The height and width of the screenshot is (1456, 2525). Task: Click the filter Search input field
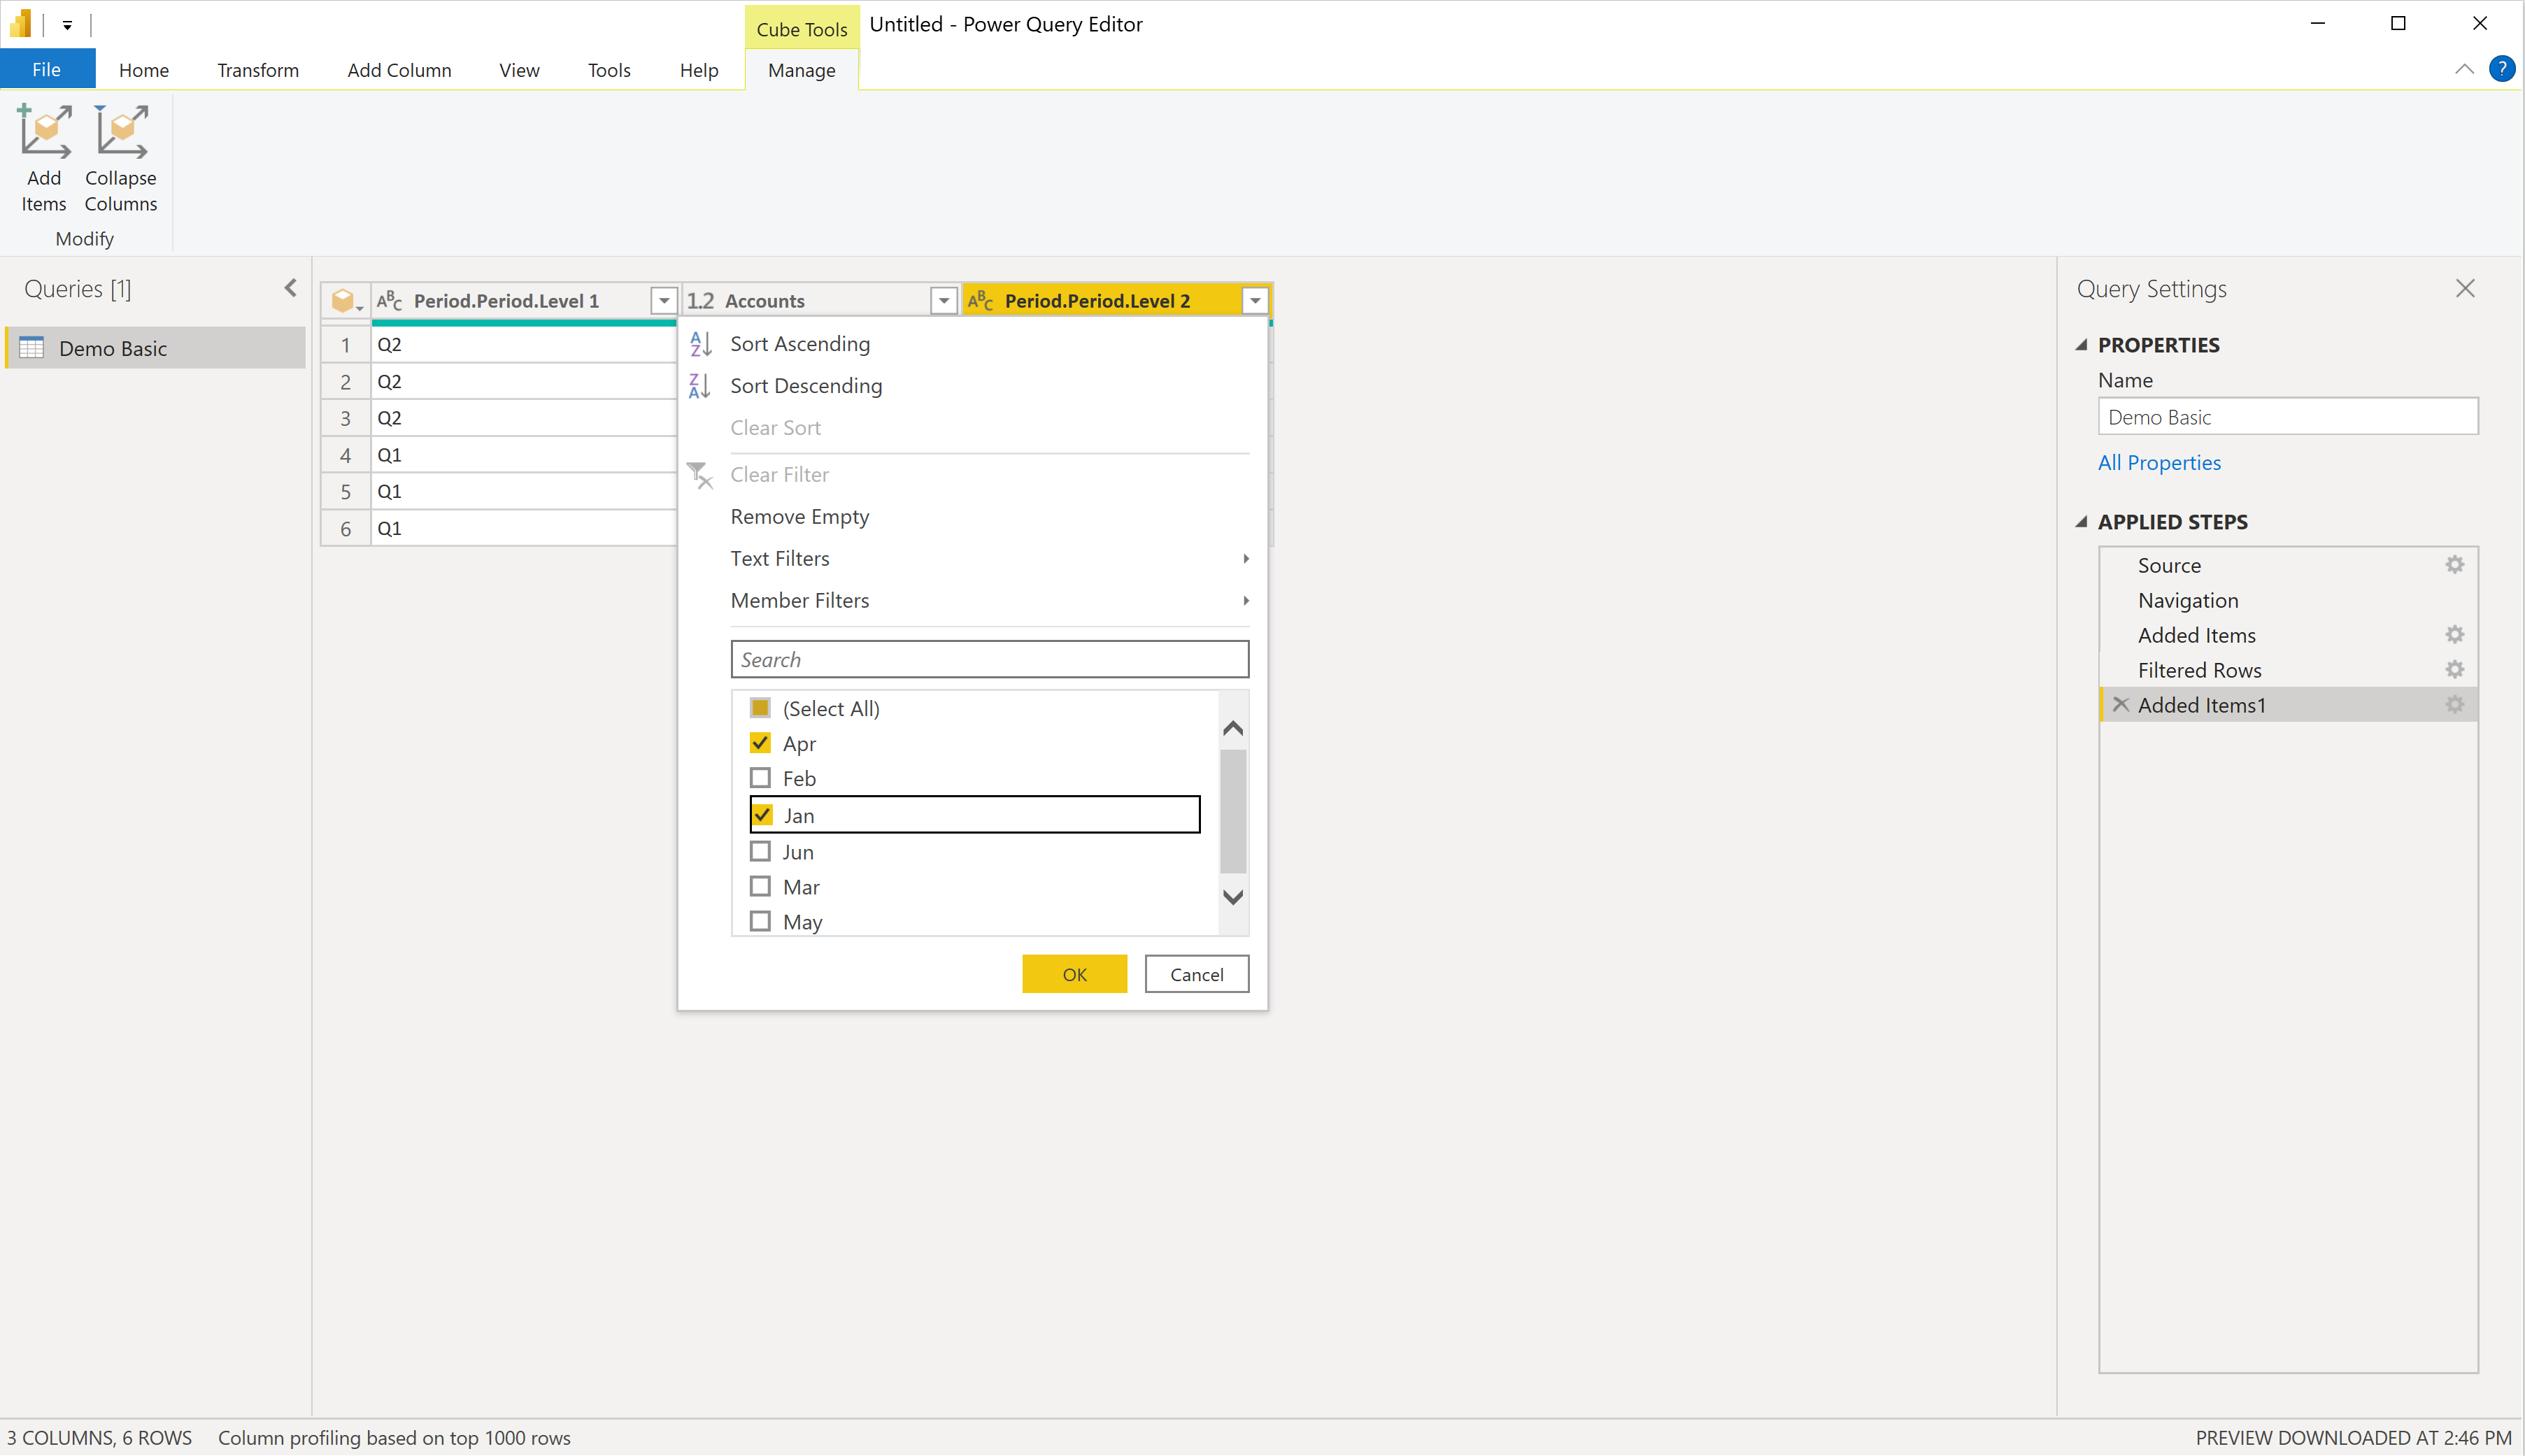989,660
